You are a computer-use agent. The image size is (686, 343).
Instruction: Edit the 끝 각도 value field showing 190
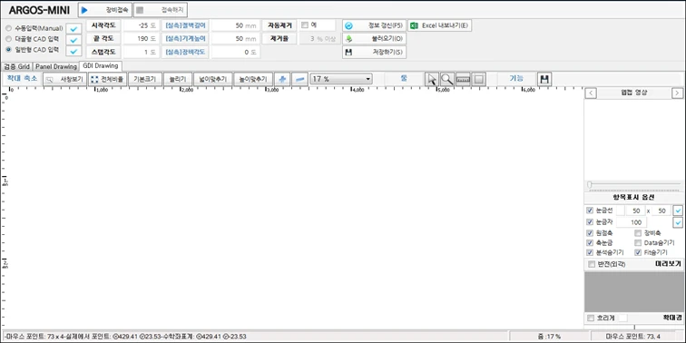pos(141,38)
